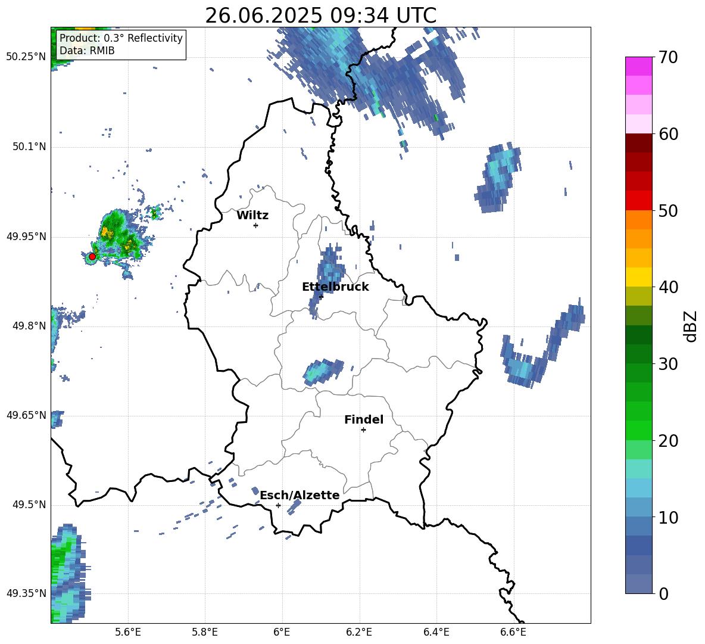705x644 pixels.
Task: Click the 50.1°N latitude tick label
Action: coord(29,147)
